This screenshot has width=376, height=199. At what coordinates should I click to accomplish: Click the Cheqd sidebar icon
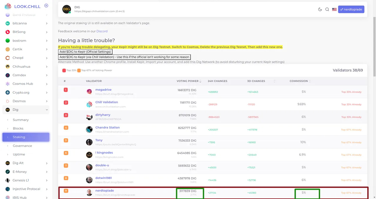8,58
